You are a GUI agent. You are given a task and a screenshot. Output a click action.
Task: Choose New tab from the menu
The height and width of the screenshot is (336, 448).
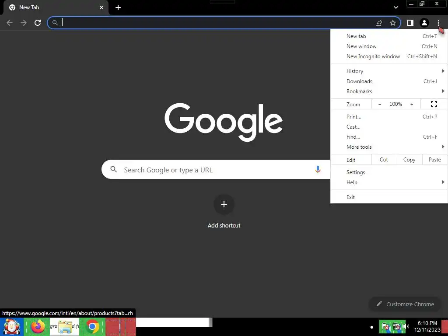tap(389, 36)
